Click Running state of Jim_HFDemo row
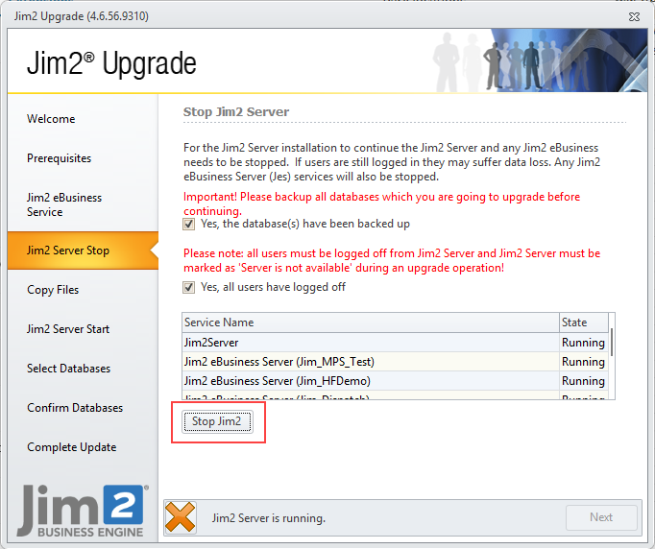The image size is (655, 549). [x=583, y=381]
